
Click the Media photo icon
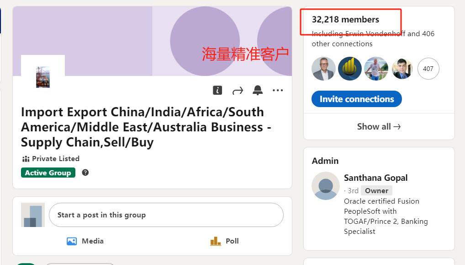coord(72,241)
